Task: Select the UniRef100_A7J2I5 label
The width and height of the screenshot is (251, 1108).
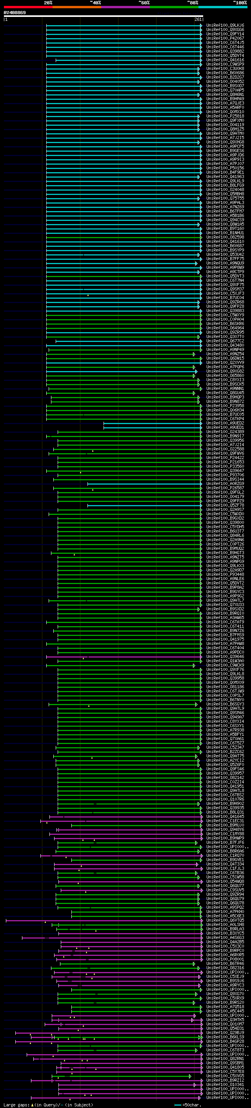Action: click(225, 138)
